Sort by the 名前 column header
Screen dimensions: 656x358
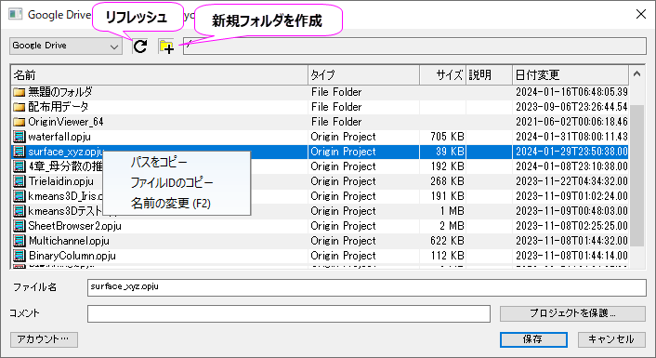pyautogui.click(x=159, y=75)
